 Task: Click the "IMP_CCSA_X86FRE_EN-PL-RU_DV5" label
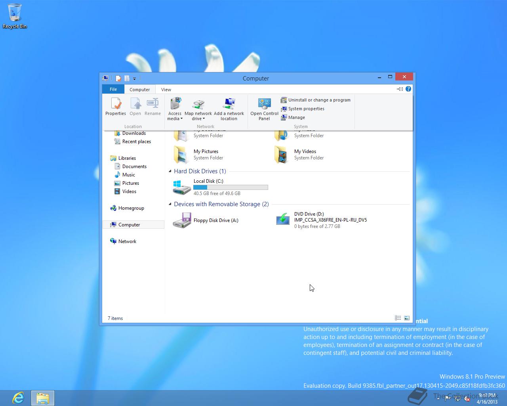click(330, 220)
